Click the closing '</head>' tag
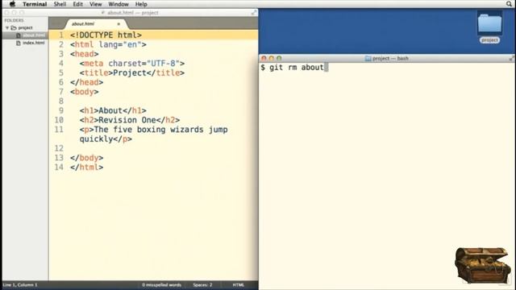 [x=86, y=82]
